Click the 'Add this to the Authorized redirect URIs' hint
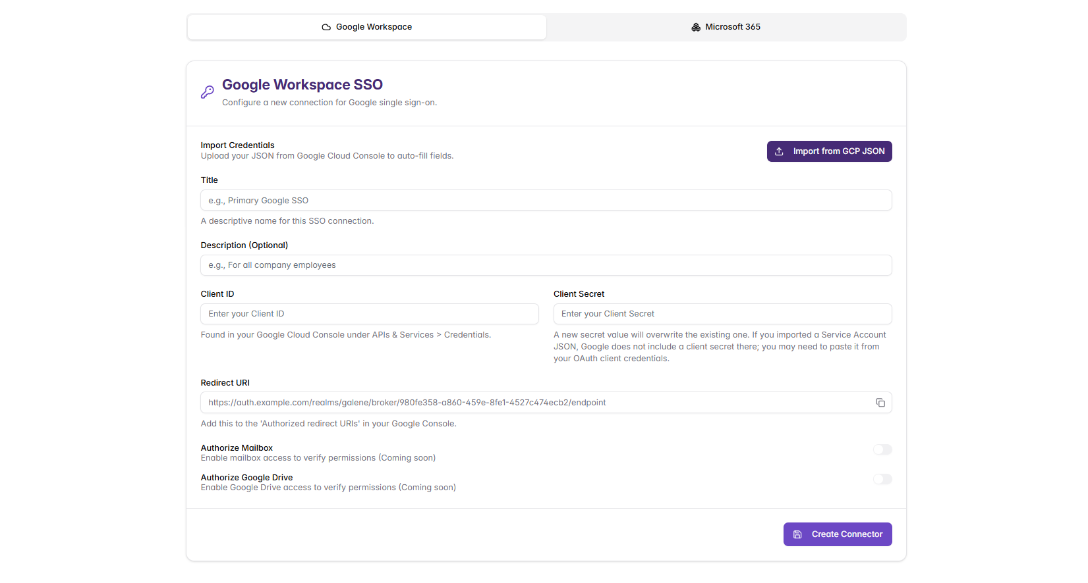1088x583 pixels. [x=329, y=424]
